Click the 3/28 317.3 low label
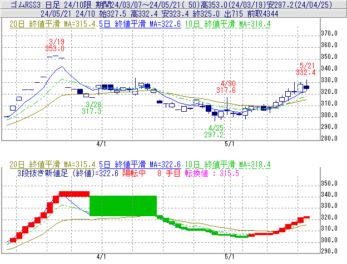Screen dimensions: 347x264 pyautogui.click(x=92, y=108)
